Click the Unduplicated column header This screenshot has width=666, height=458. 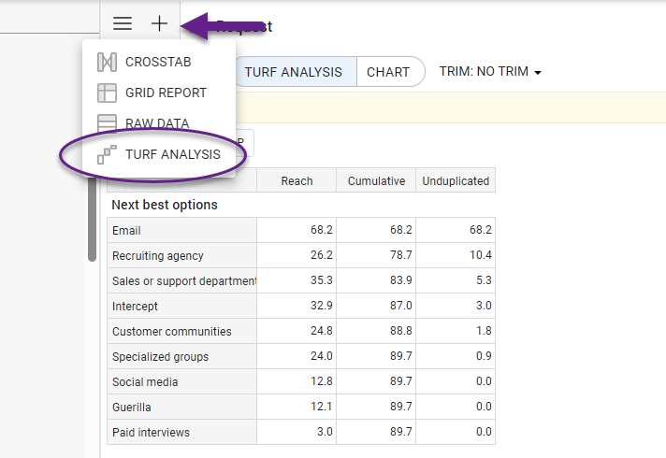[x=456, y=180]
